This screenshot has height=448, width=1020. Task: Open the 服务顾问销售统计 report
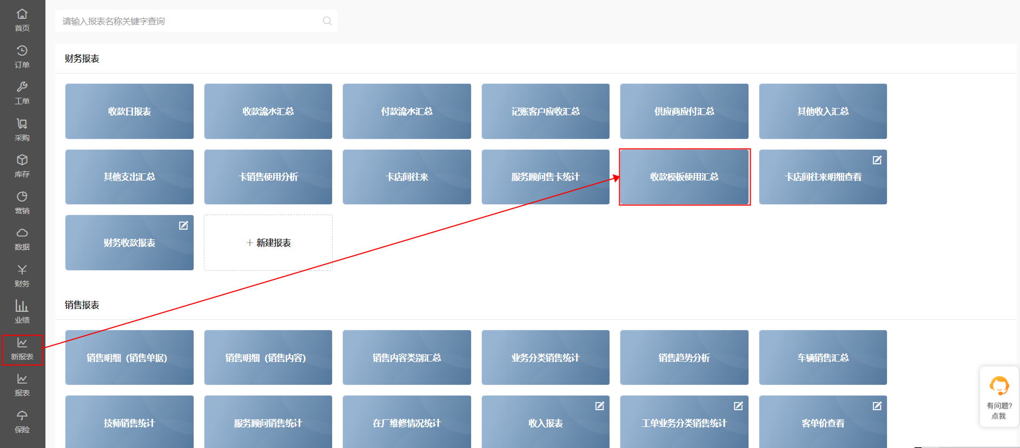tap(268, 422)
